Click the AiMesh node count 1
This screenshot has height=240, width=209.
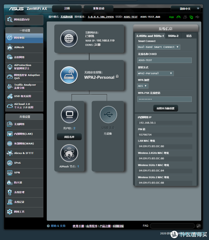tap(78, 166)
